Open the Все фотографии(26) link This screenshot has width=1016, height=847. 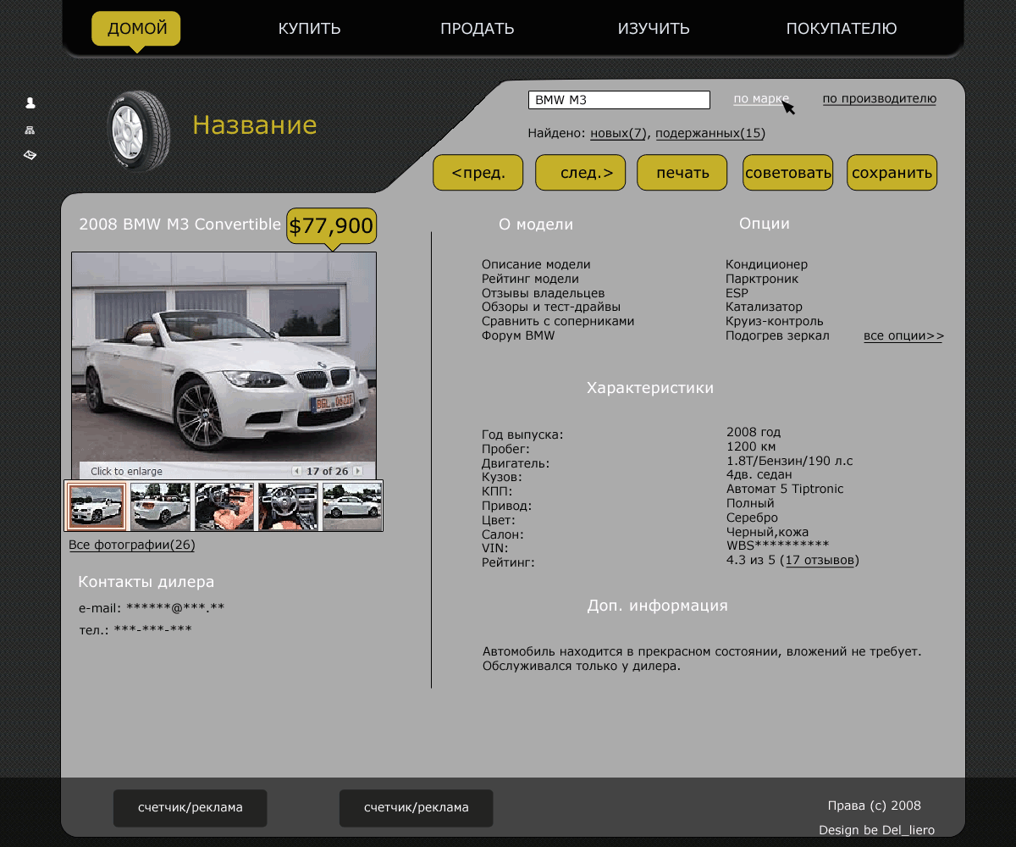tap(131, 545)
